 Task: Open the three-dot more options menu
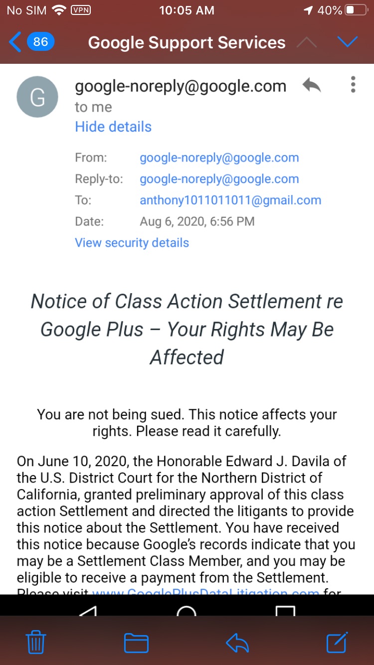point(353,85)
